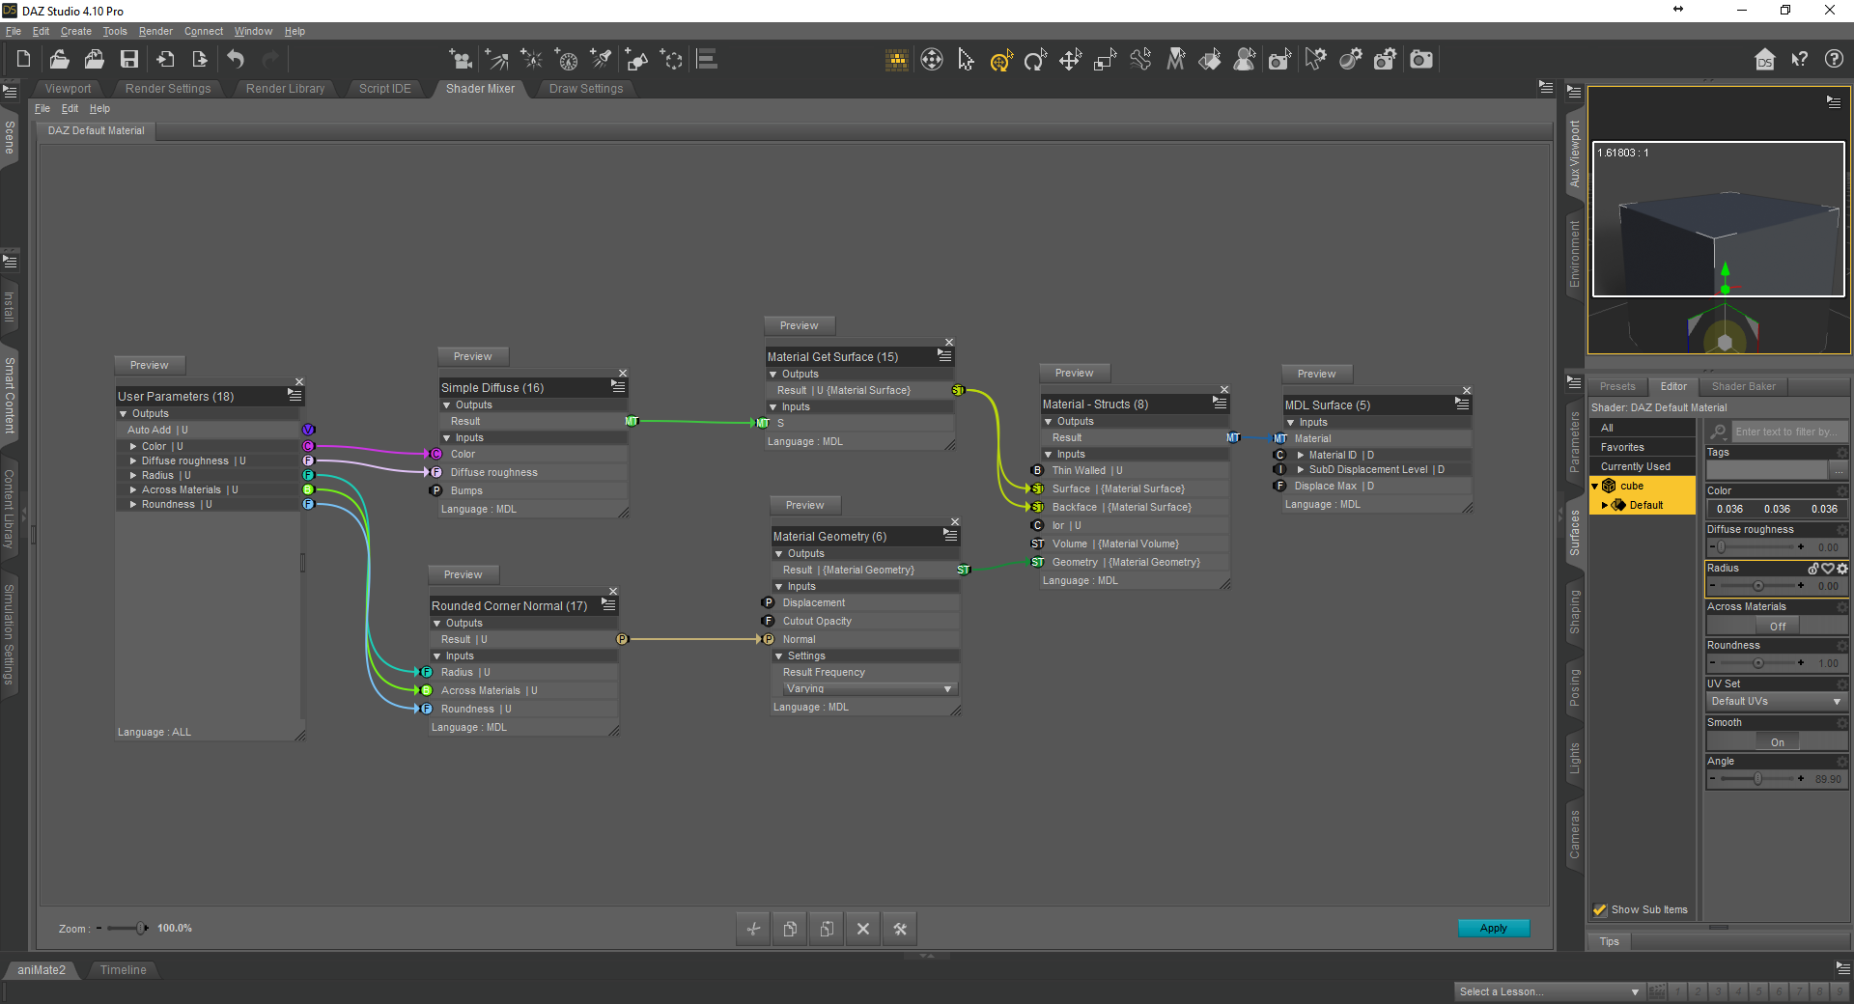Activate the Rotate tool
The height and width of the screenshot is (1004, 1854).
(1035, 61)
